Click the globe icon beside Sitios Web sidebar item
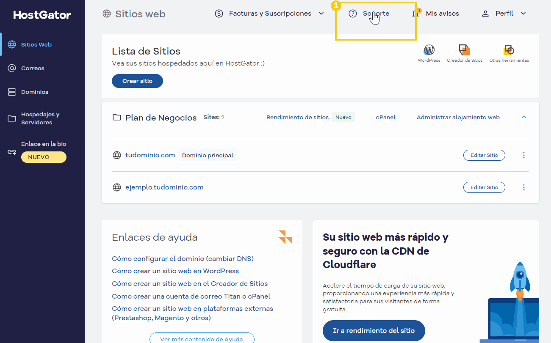 coord(12,44)
